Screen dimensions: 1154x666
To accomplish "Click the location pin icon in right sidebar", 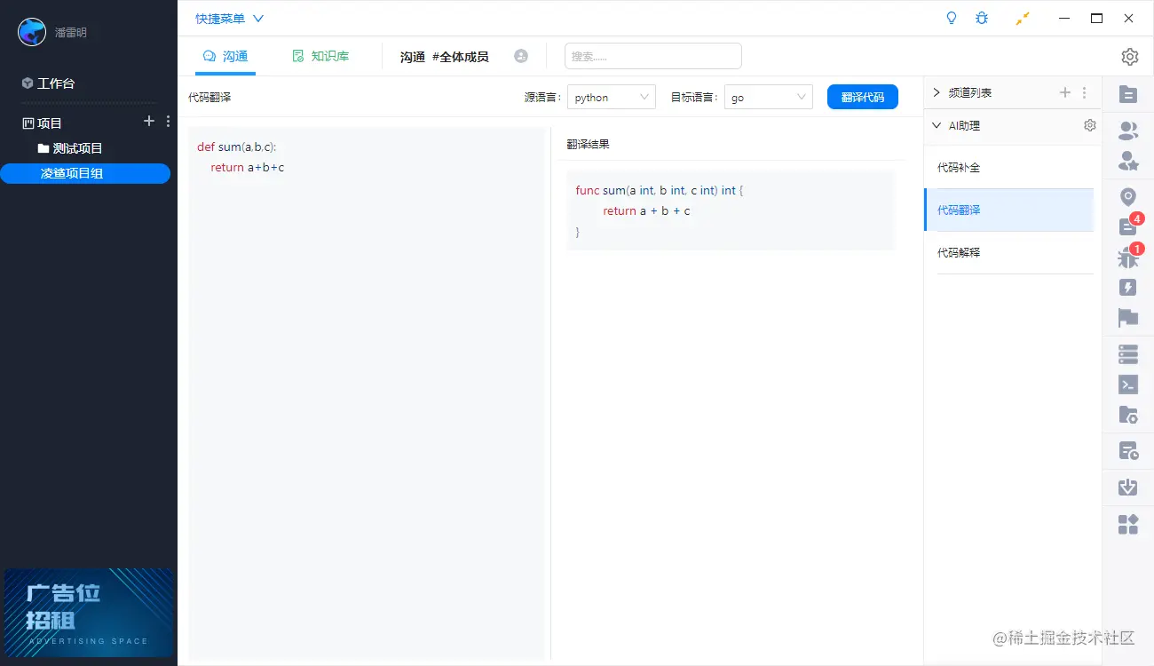I will [x=1128, y=197].
